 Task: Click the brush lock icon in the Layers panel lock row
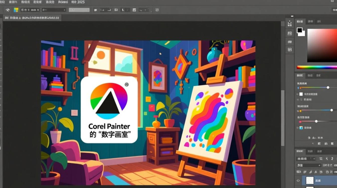click(310, 172)
